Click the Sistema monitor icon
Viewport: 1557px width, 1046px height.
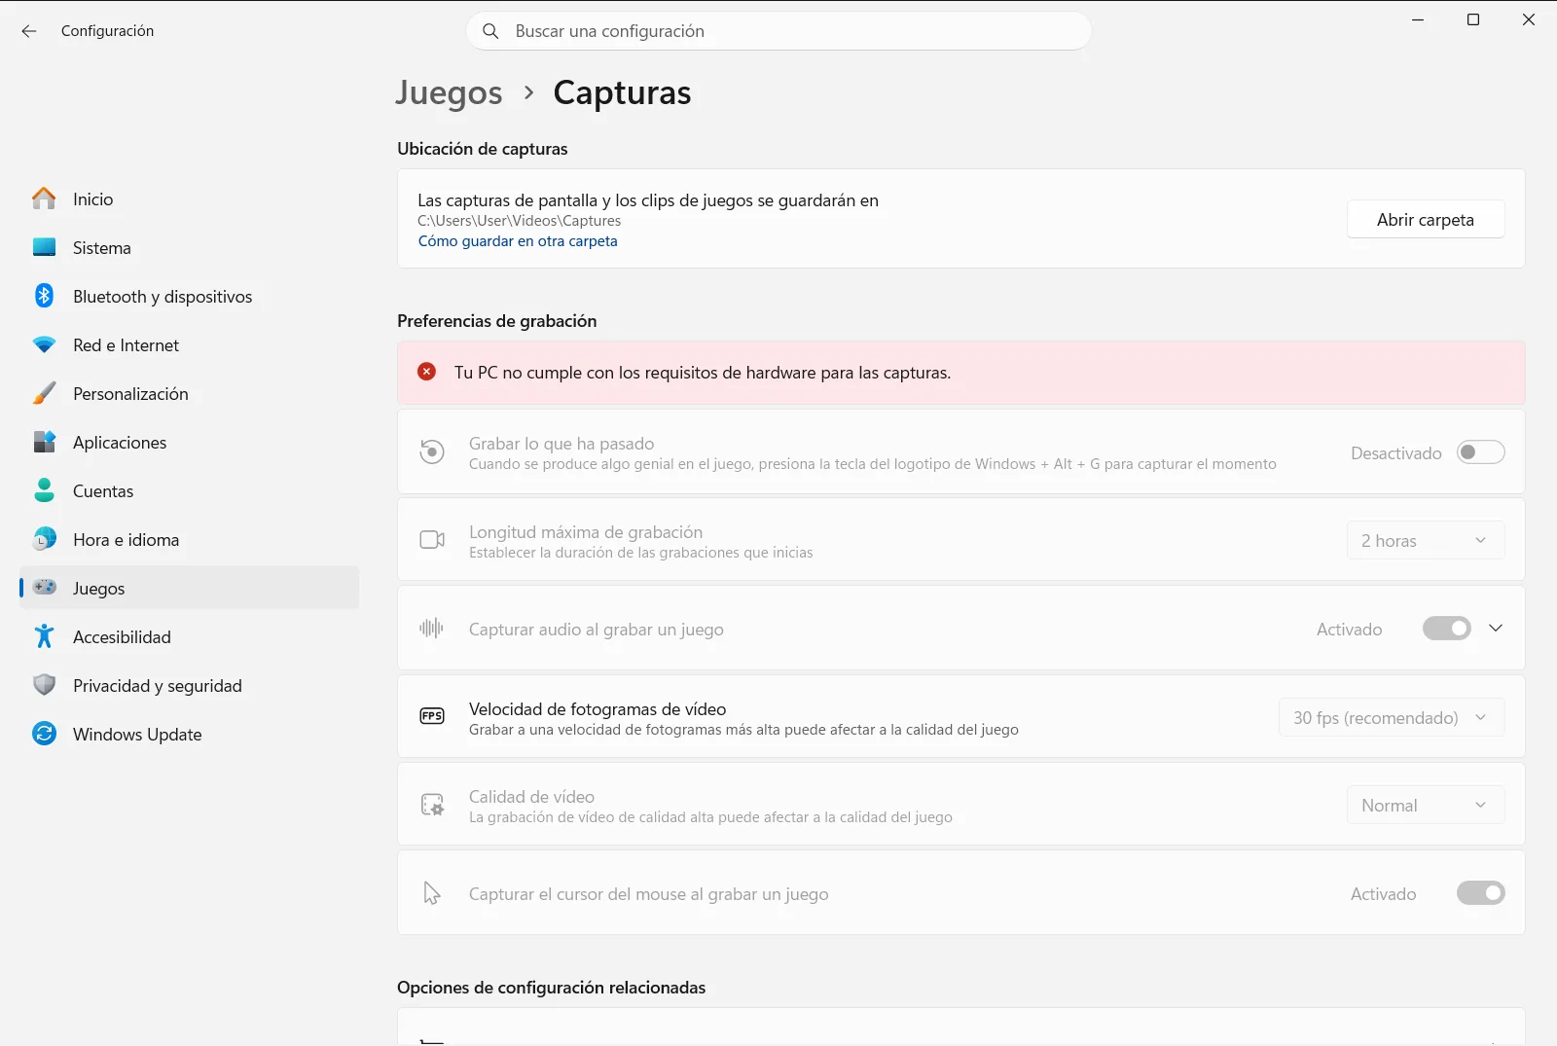44,247
